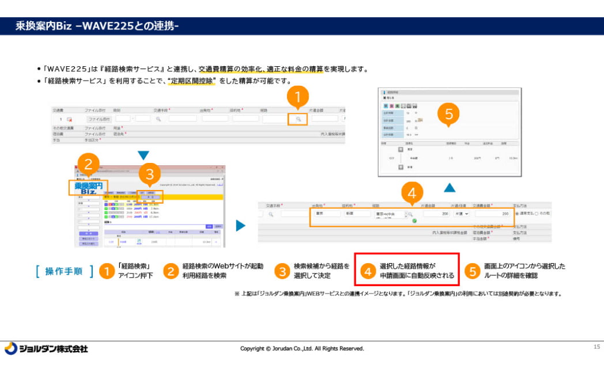604x373 pixels.
Task: Click the step text 経路検索のWebサイトが起動
Action: coord(223,266)
